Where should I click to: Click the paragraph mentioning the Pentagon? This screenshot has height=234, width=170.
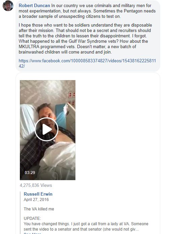click(87, 11)
